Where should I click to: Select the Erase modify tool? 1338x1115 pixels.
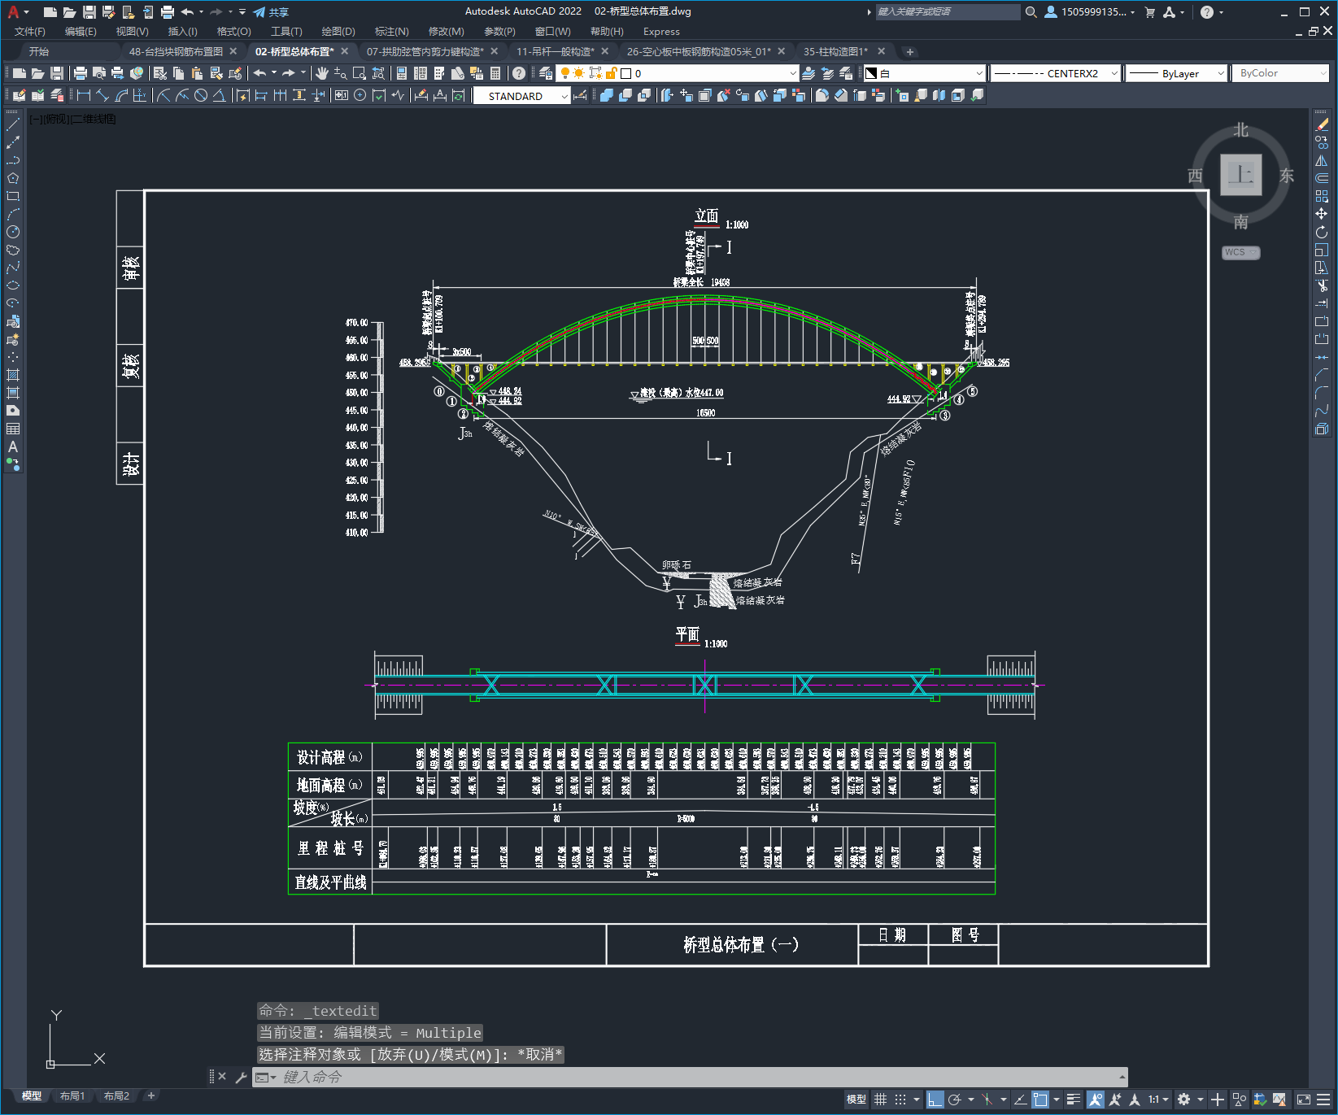pos(1322,124)
